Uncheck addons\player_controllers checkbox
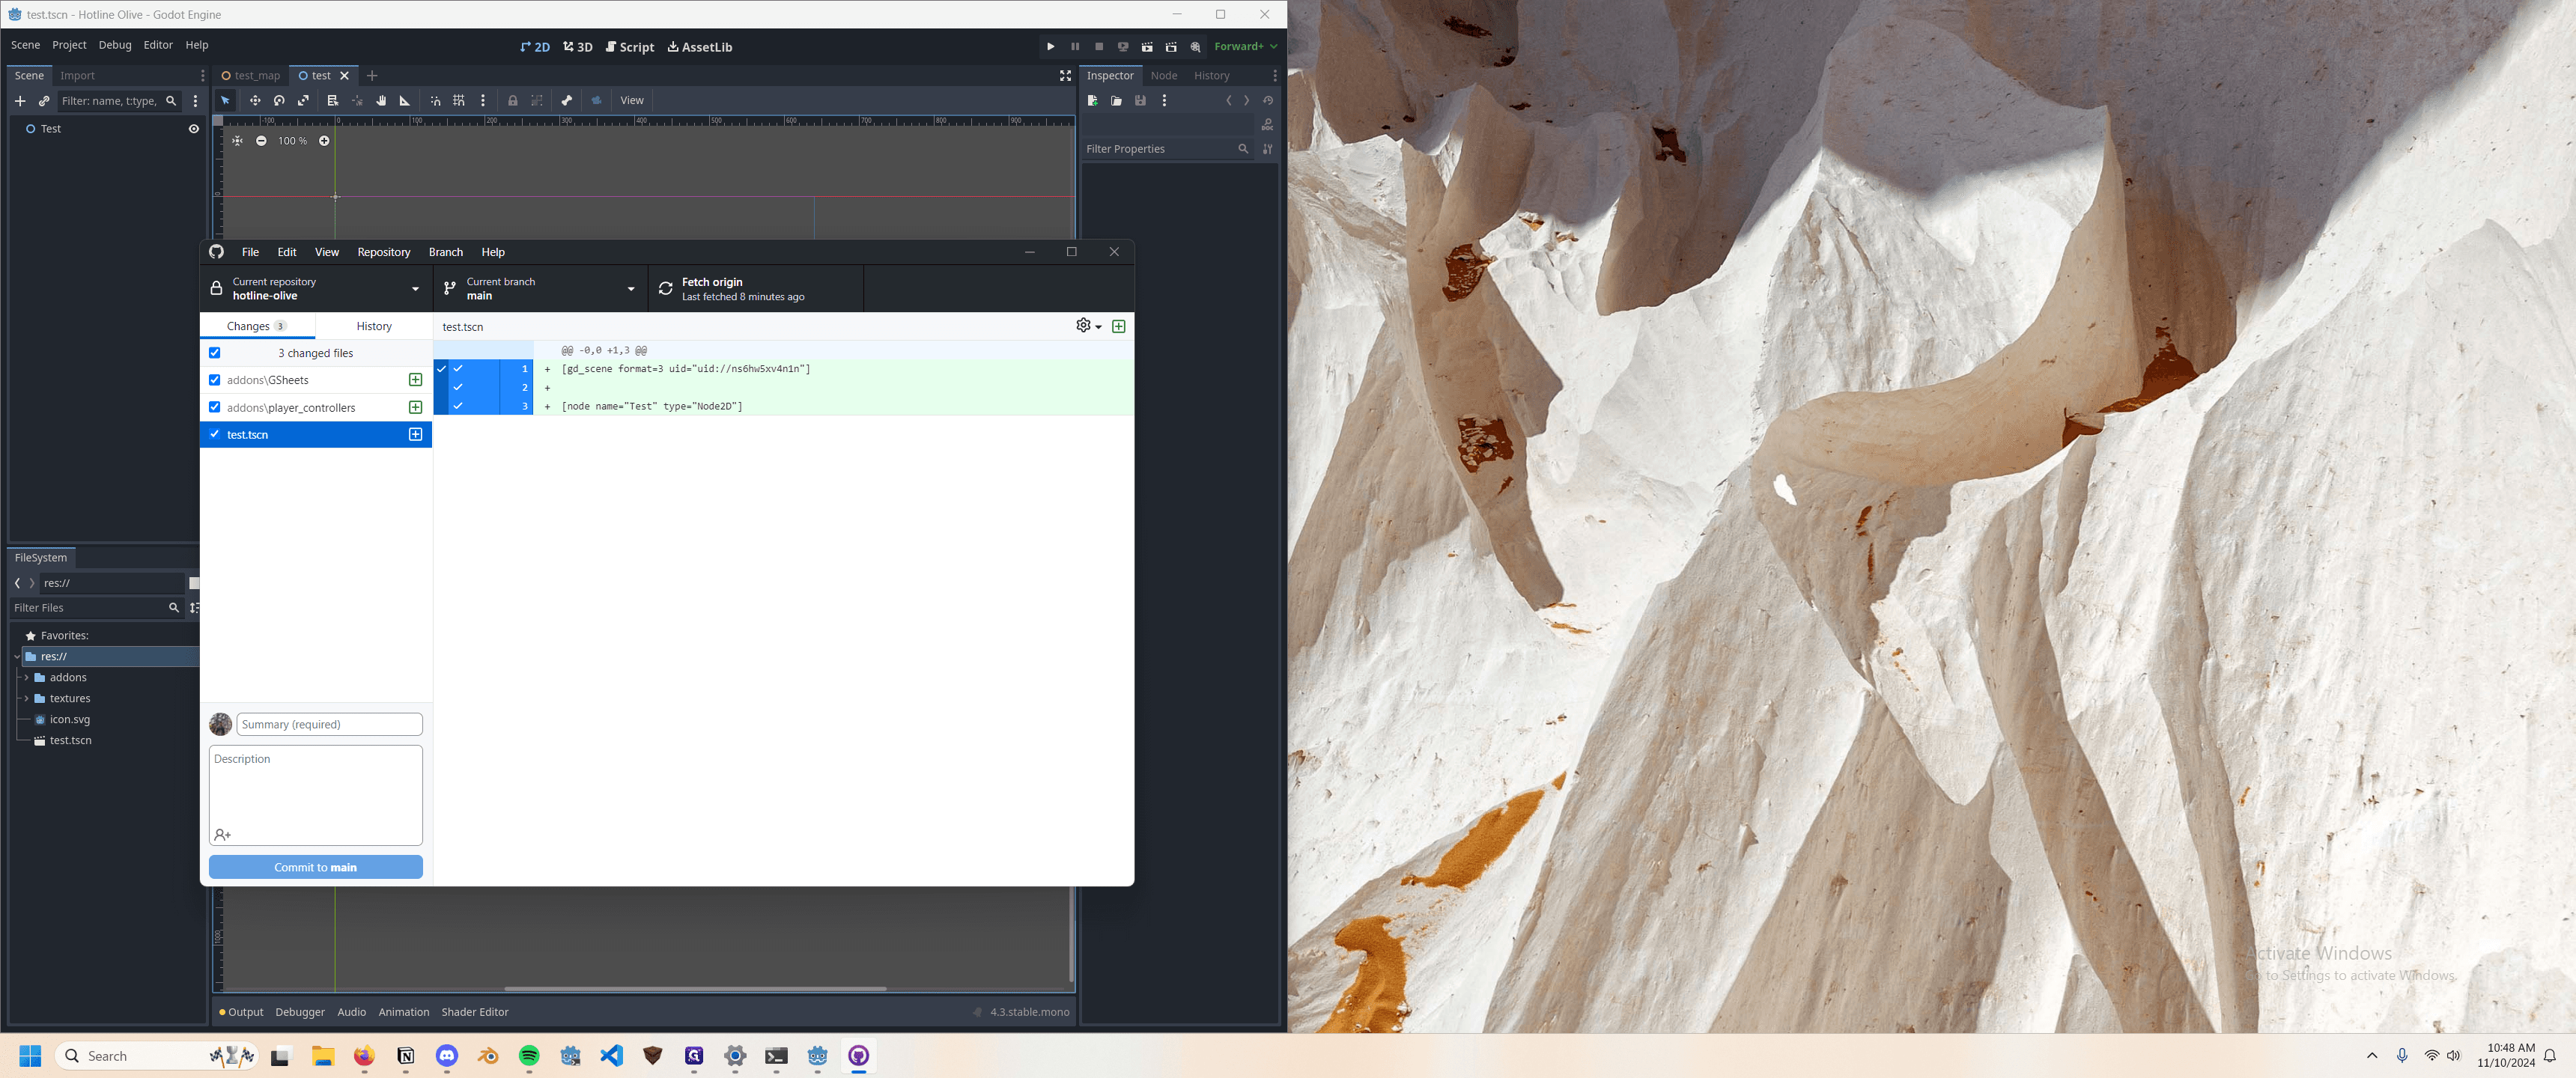The image size is (2576, 1078). click(214, 407)
